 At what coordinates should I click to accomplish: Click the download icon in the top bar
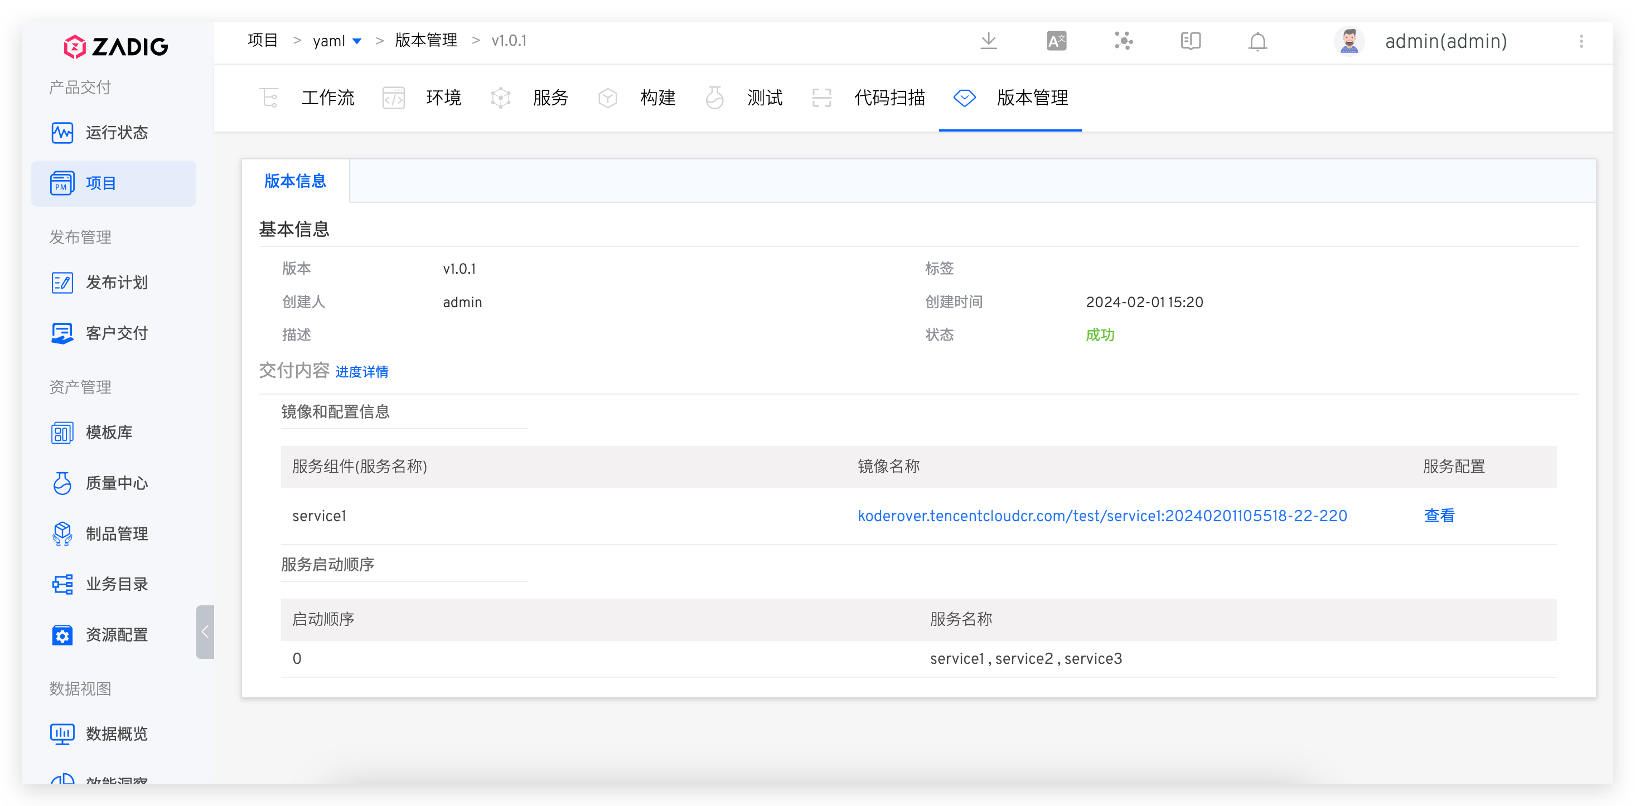[x=988, y=41]
